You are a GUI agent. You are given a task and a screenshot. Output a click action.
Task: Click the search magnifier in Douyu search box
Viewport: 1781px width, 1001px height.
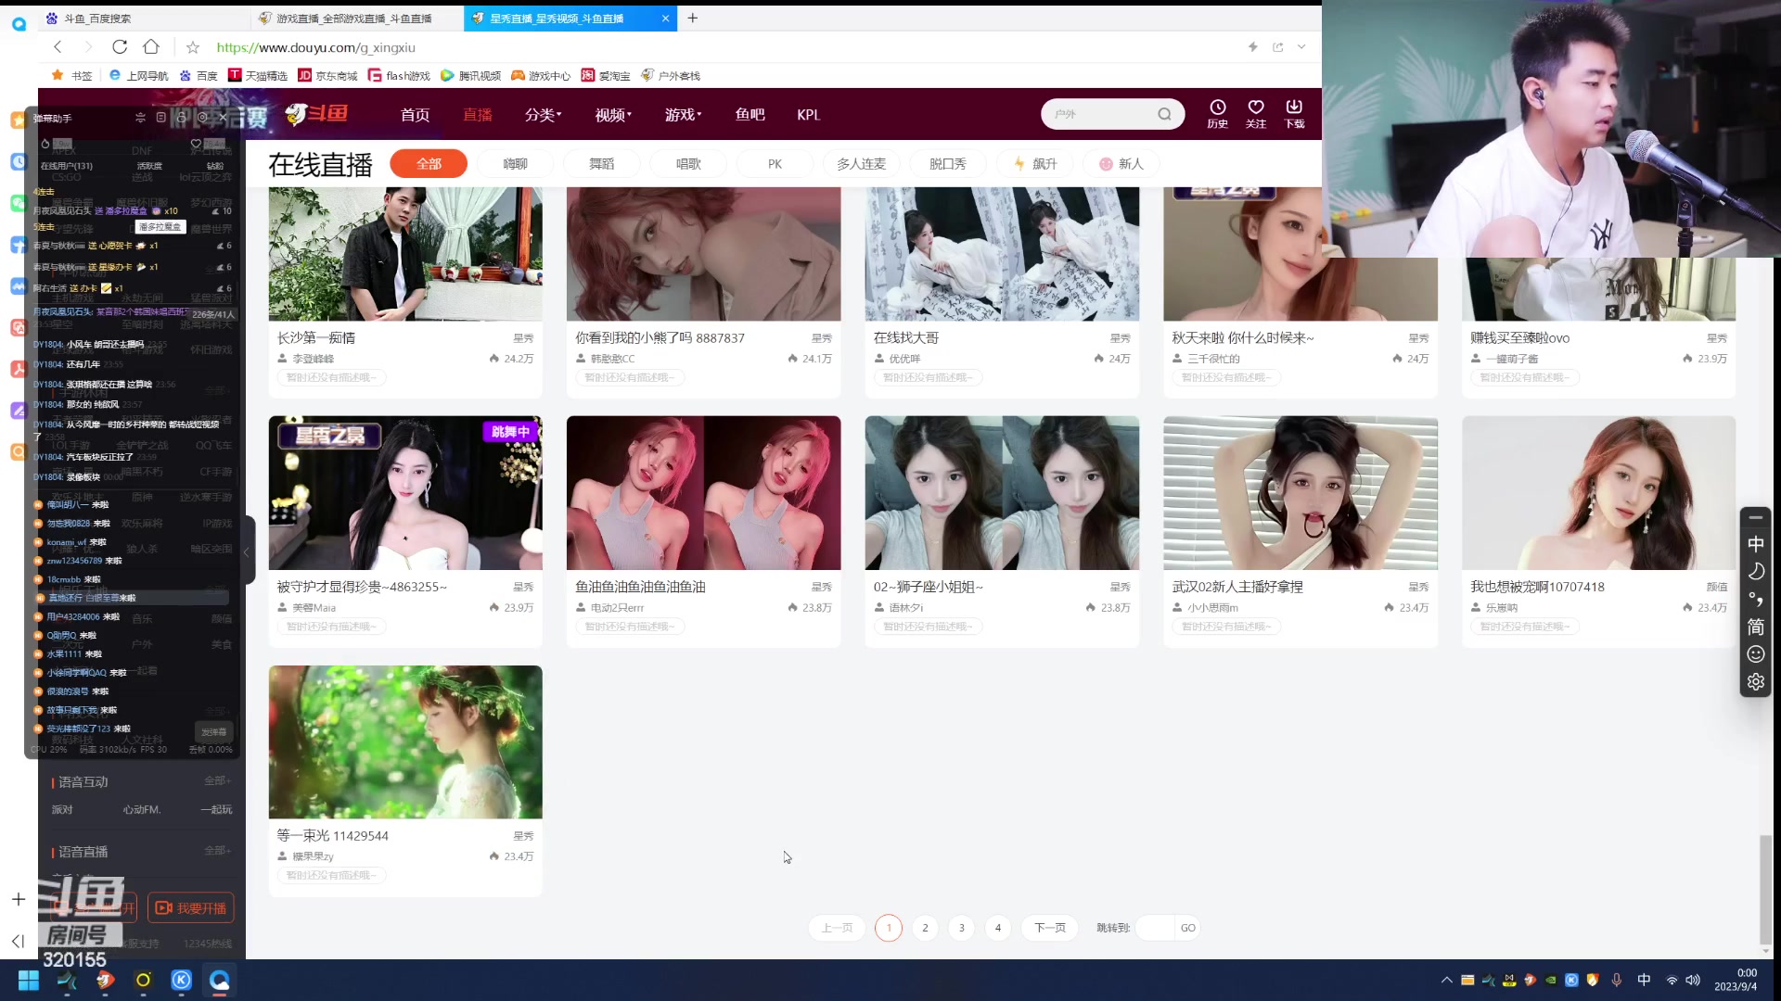click(1164, 114)
